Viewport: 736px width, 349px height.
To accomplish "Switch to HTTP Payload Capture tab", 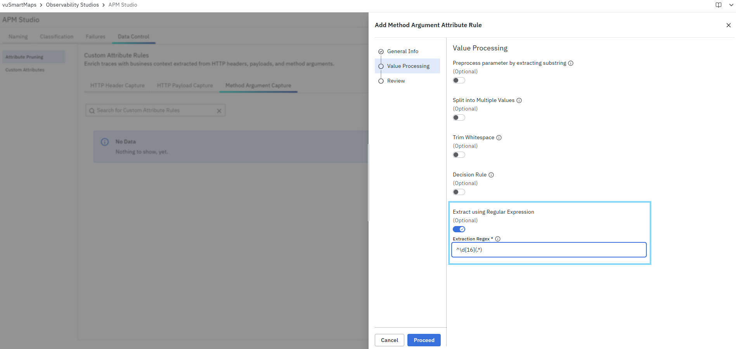I will [185, 85].
